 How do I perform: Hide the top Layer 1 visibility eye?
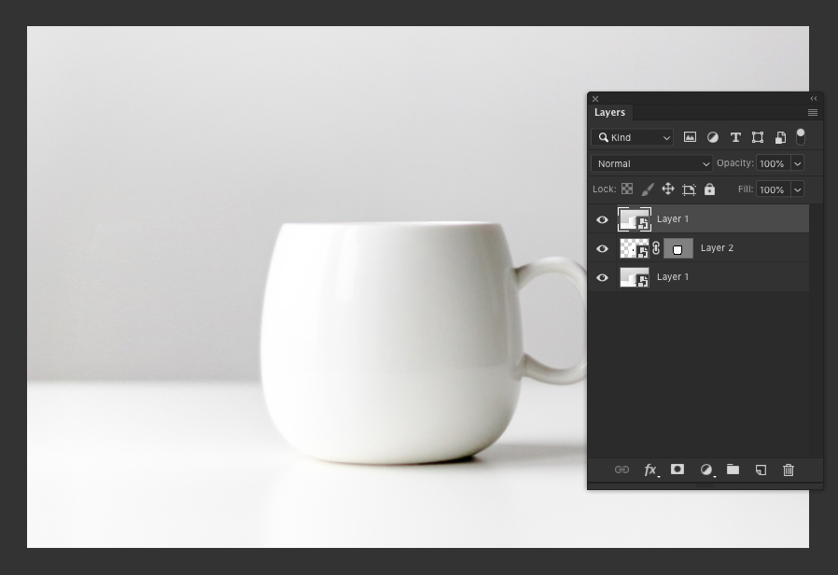click(602, 219)
